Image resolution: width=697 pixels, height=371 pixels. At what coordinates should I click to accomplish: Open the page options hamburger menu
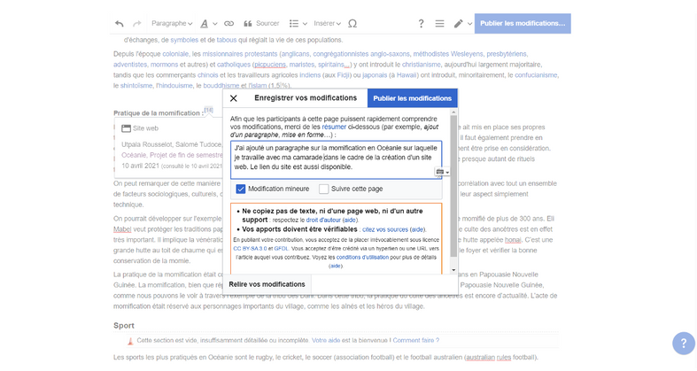(x=439, y=24)
